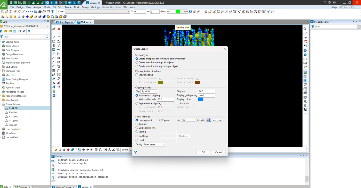Choose Asymmetrical clipping option
The image size is (361, 188).
pyautogui.click(x=148, y=103)
